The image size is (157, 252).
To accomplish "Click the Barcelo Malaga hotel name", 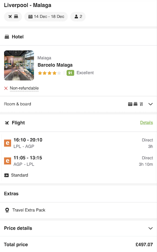I will pyautogui.click(x=55, y=65).
